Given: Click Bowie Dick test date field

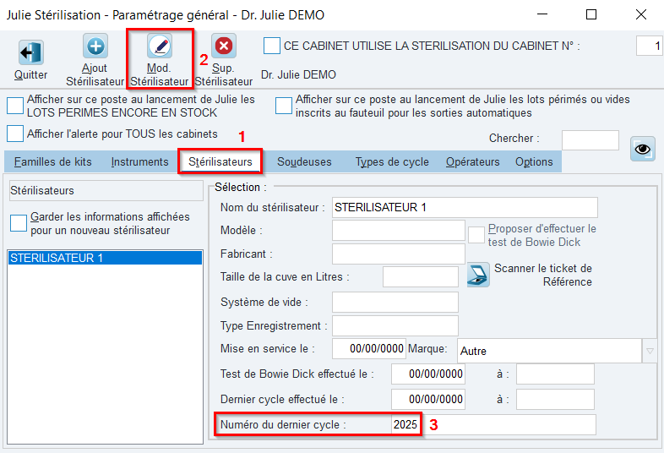Looking at the screenshot, I should click(x=428, y=374).
